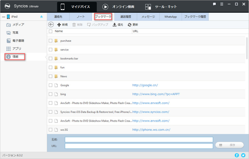
Task: Select the wo-3G bookmark page icon
Action: click(x=56, y=130)
